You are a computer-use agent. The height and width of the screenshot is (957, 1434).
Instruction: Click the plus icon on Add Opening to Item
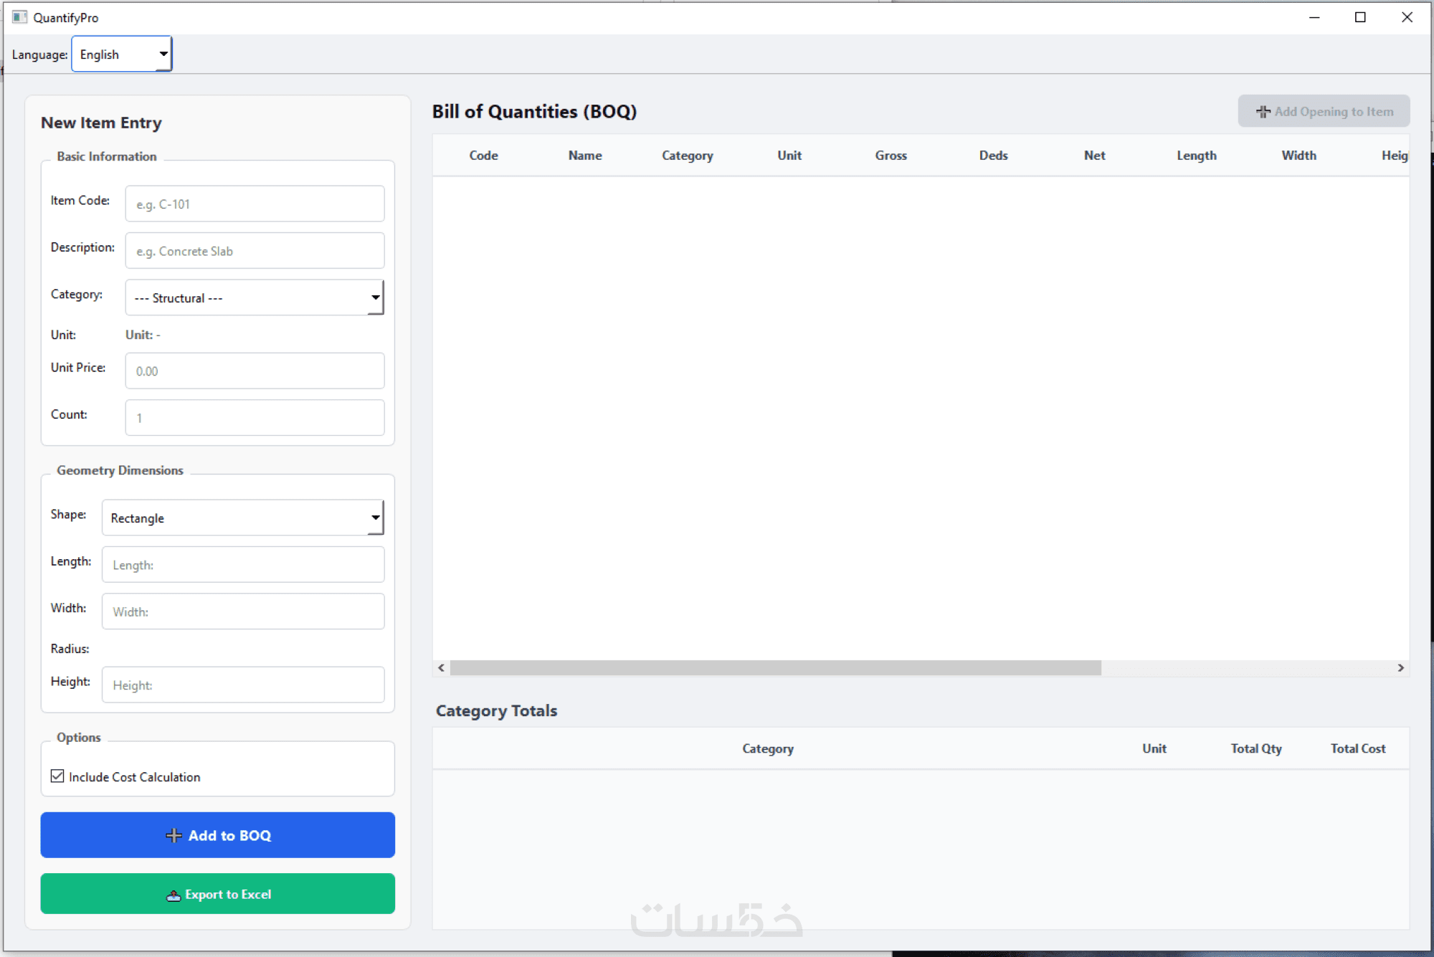click(x=1263, y=112)
